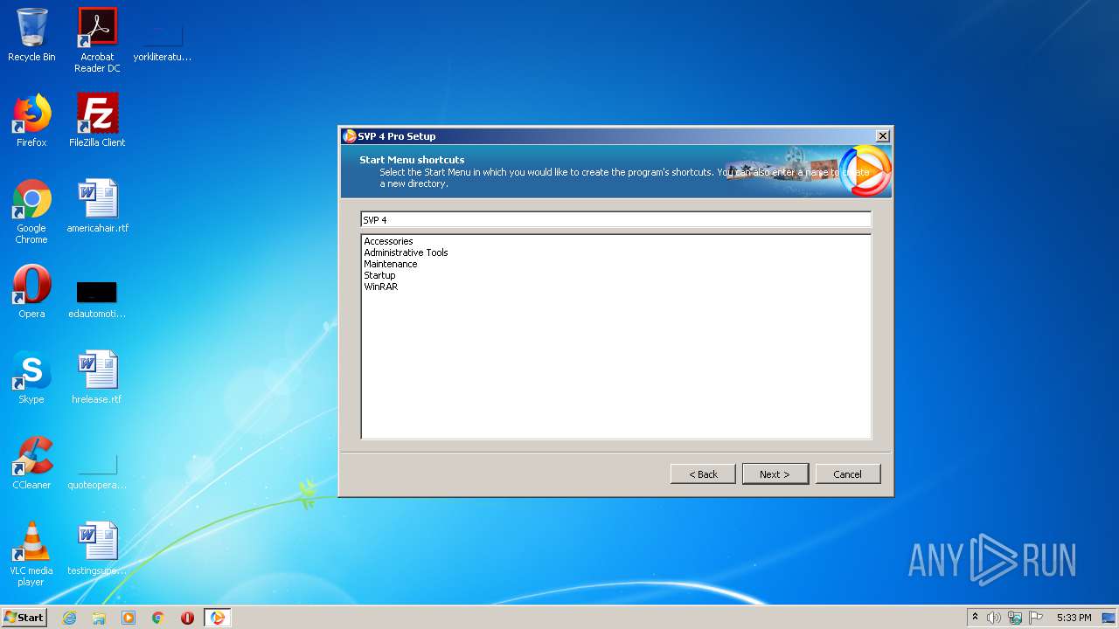Select the hrelease.rtf document icon
This screenshot has width=1119, height=629.
[97, 377]
